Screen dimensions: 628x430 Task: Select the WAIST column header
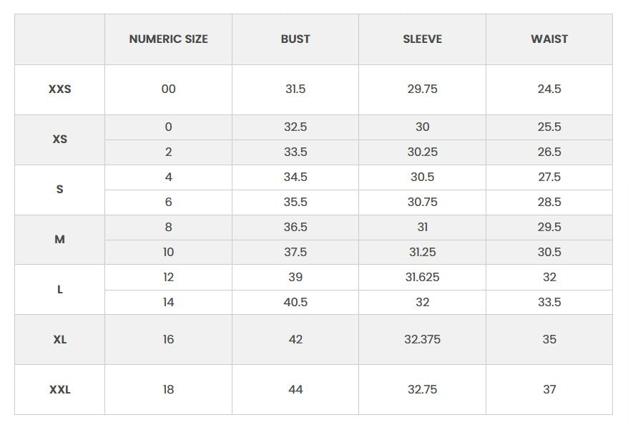click(x=549, y=39)
